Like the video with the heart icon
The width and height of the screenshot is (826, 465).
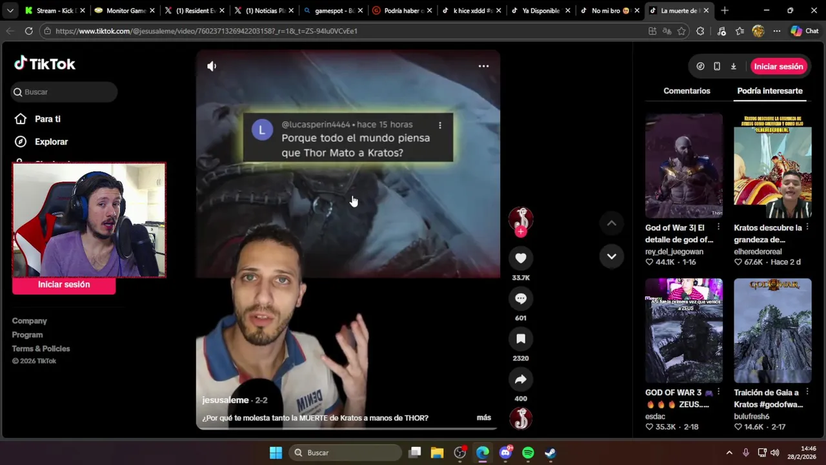(x=521, y=258)
